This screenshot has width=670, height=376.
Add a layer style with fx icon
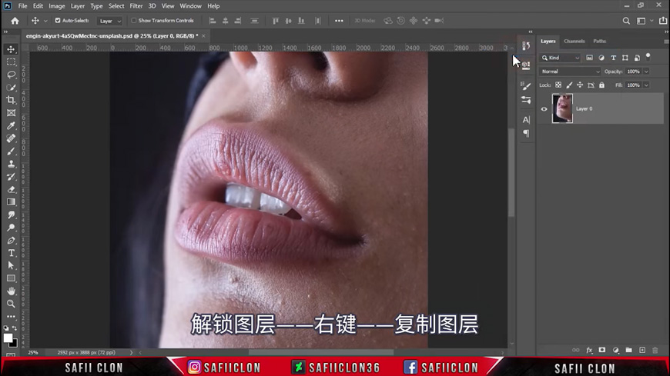pos(589,350)
